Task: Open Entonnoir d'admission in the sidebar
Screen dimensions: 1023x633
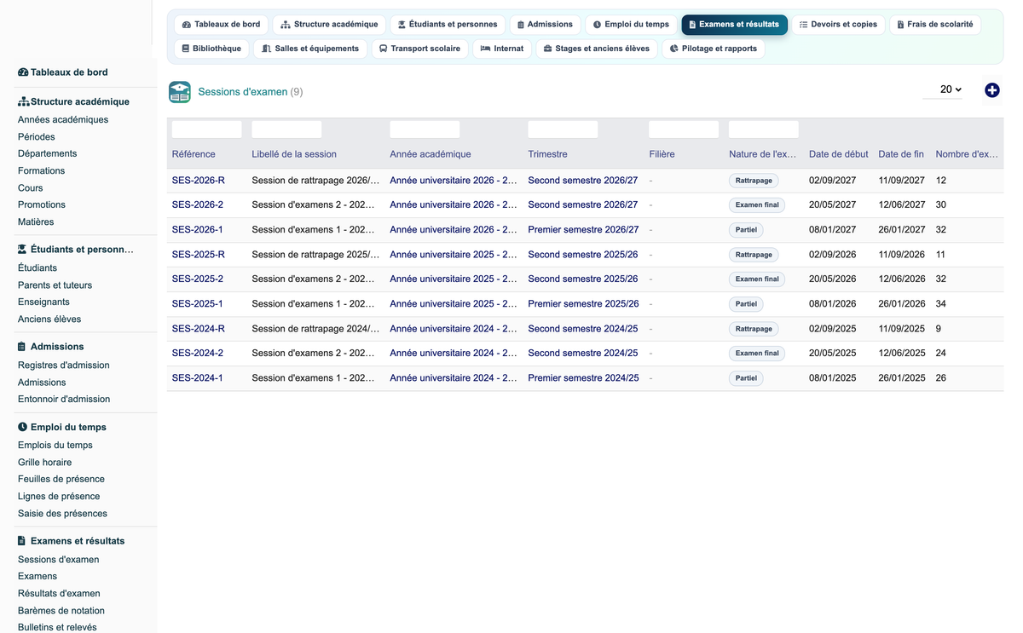Action: pos(64,399)
